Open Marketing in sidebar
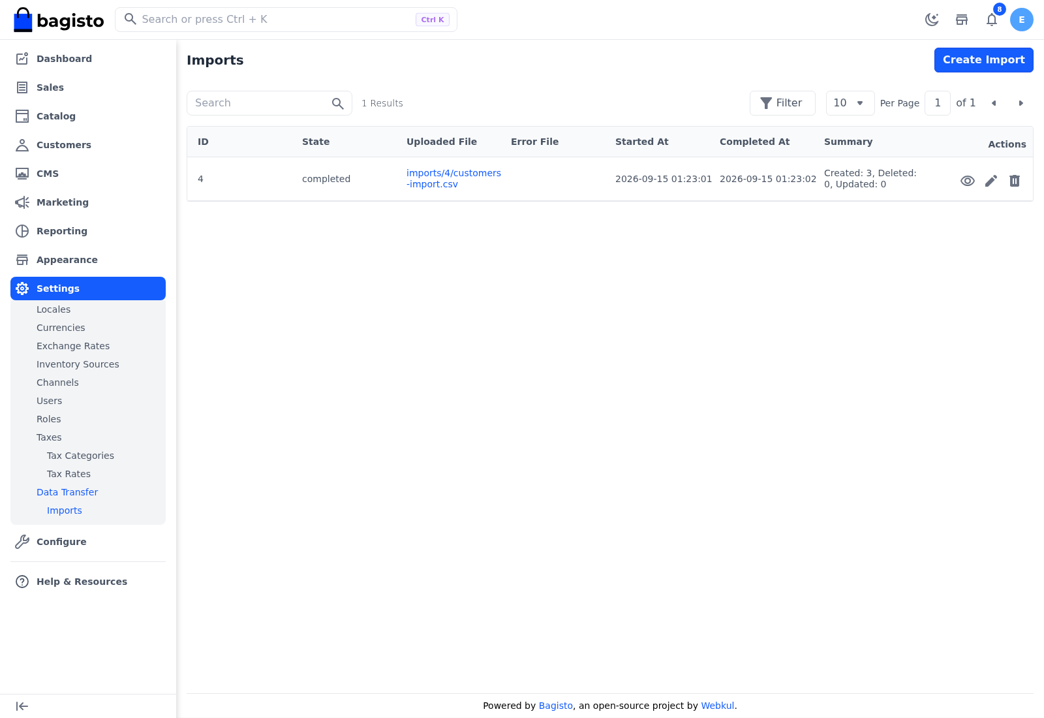The height and width of the screenshot is (718, 1044). (x=88, y=202)
